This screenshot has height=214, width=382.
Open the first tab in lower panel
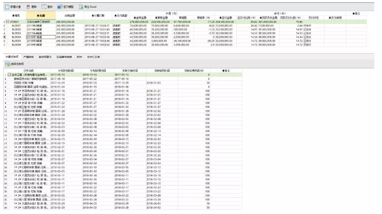point(12,57)
